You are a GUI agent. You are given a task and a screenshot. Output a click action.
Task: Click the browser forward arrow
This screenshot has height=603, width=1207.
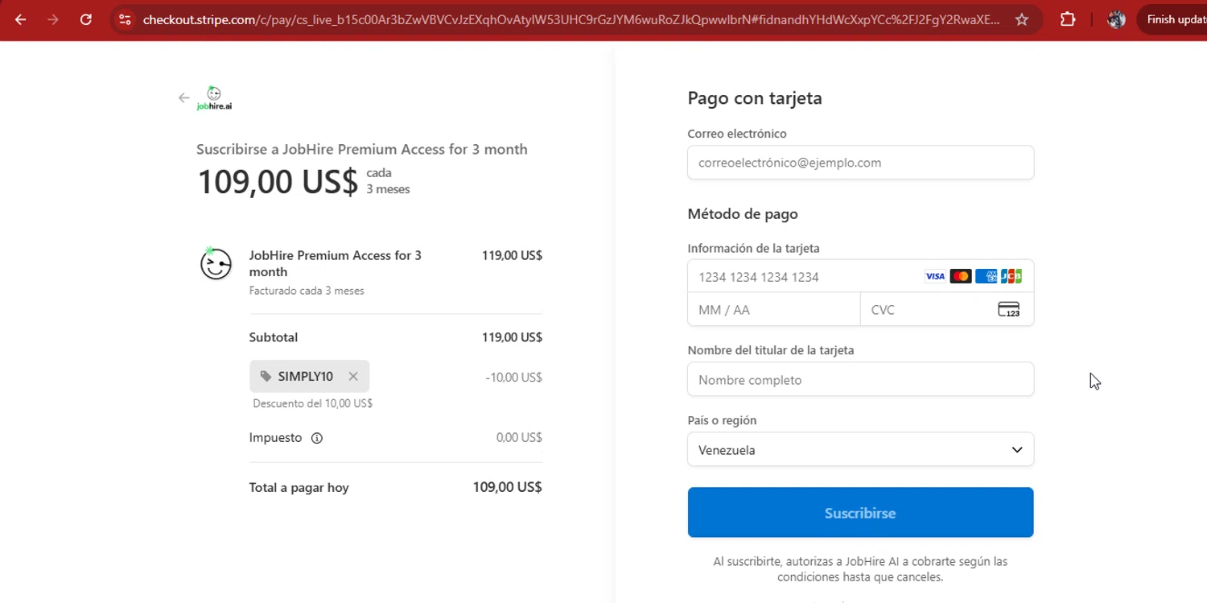[53, 19]
